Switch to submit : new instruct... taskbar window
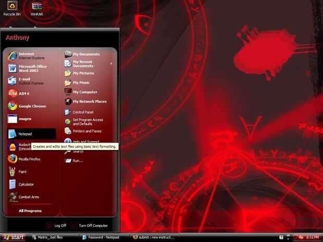This screenshot has height=242, width=323. tap(155, 237)
